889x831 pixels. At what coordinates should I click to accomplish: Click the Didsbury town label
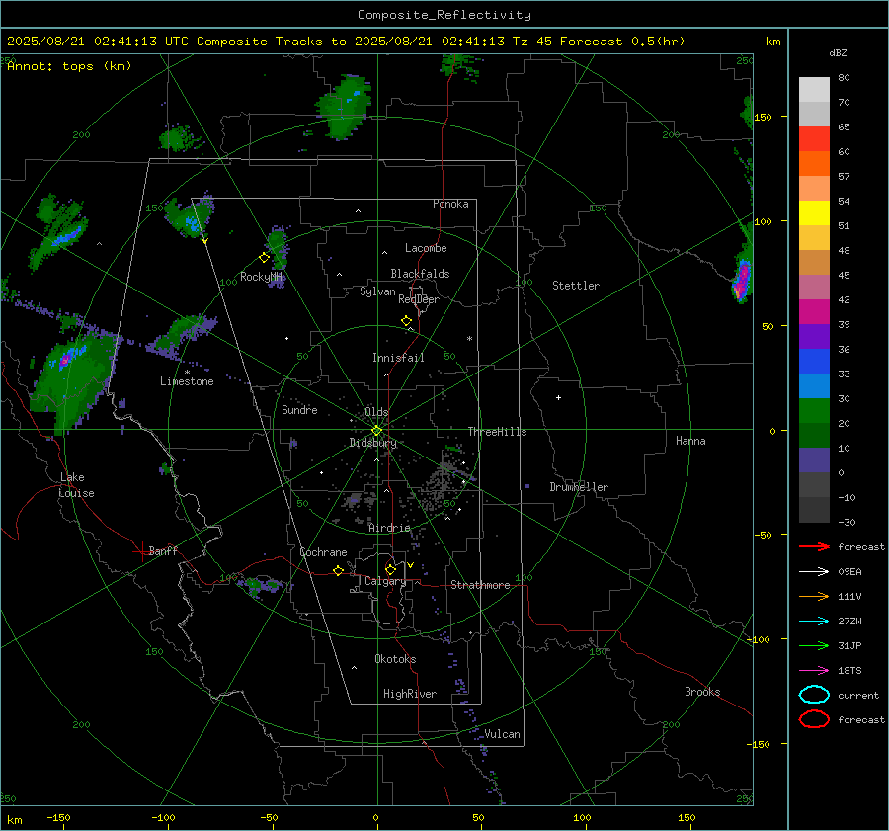coord(373,443)
